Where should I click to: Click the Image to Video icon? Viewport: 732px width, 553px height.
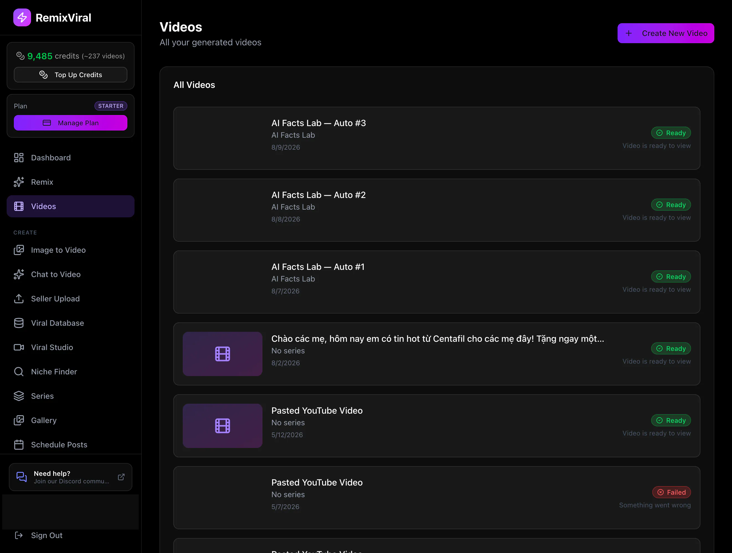[x=19, y=250]
